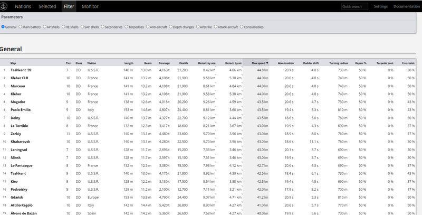Open the Delny ship entry

pyautogui.click(x=15, y=118)
